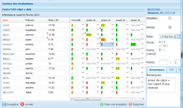Untick the Notée checkbox
Screen dimensions: 183x108
(x=170, y=27)
